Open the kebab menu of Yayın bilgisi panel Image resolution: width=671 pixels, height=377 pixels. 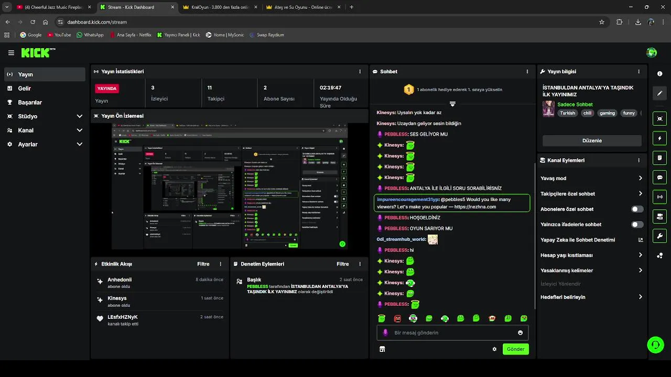[638, 71]
